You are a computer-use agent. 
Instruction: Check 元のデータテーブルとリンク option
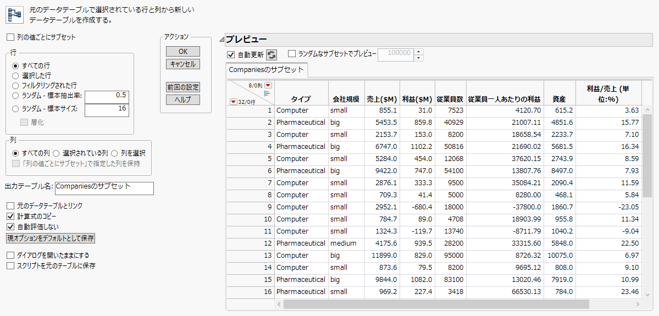(10, 206)
